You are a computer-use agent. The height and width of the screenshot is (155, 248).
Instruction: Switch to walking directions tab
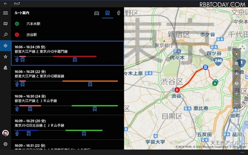(x=119, y=13)
